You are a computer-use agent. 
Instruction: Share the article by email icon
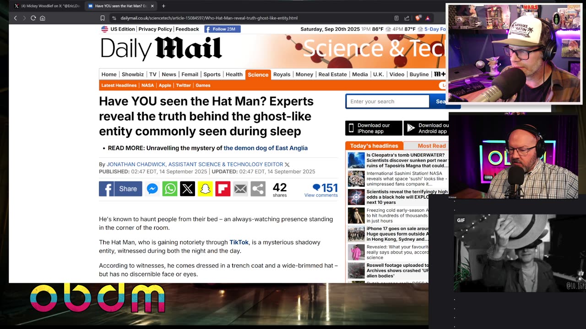point(240,189)
